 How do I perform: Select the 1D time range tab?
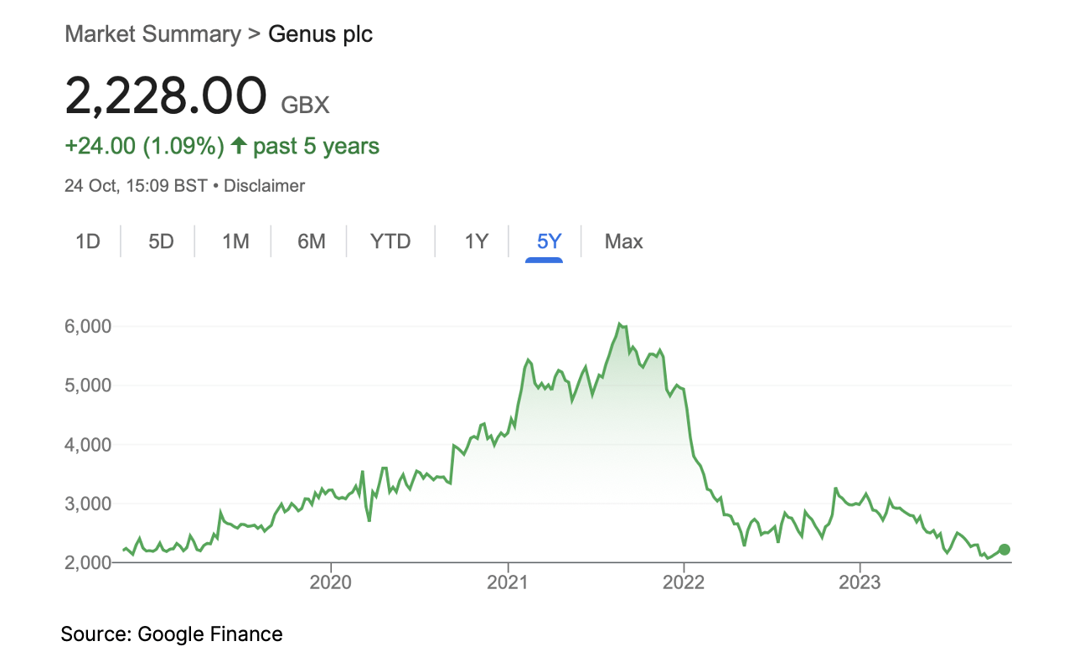[x=88, y=242]
